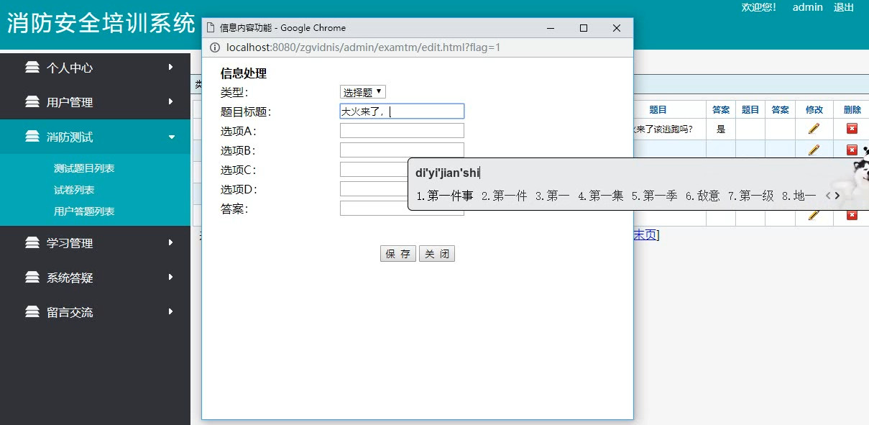Image resolution: width=869 pixels, height=425 pixels.
Task: Open the 类型 dropdown showing 选择题
Action: pyautogui.click(x=363, y=92)
